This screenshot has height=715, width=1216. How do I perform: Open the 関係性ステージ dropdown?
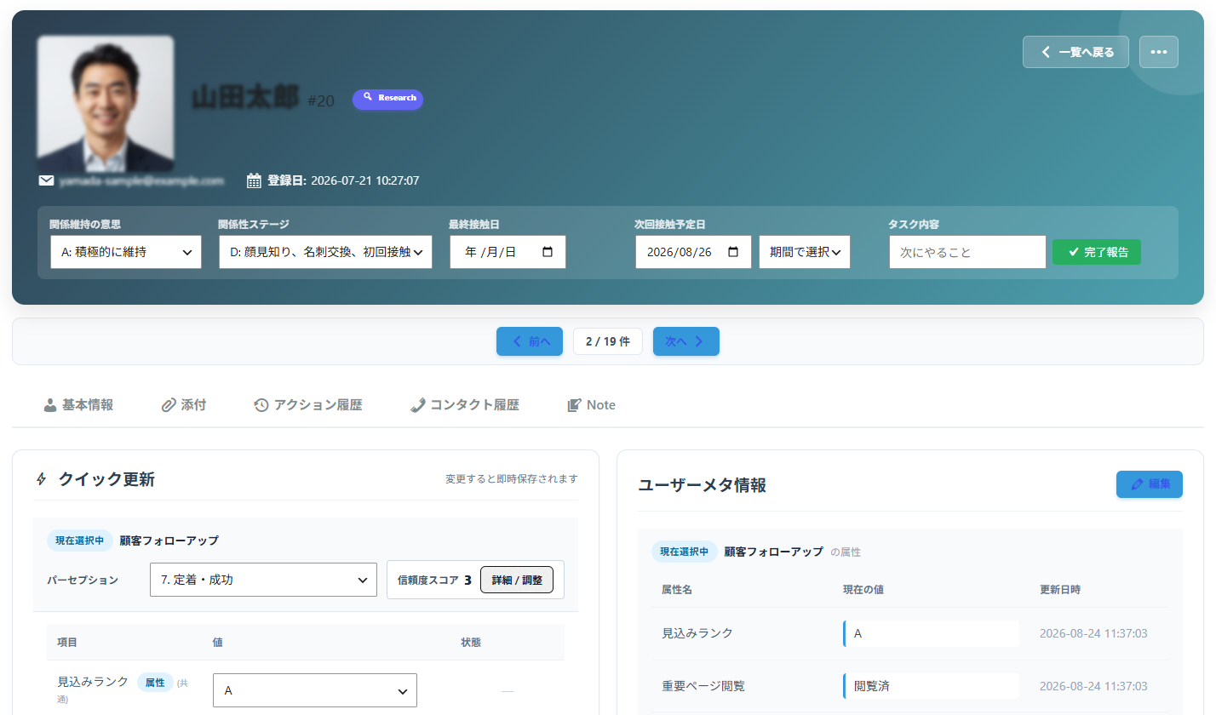coord(325,252)
